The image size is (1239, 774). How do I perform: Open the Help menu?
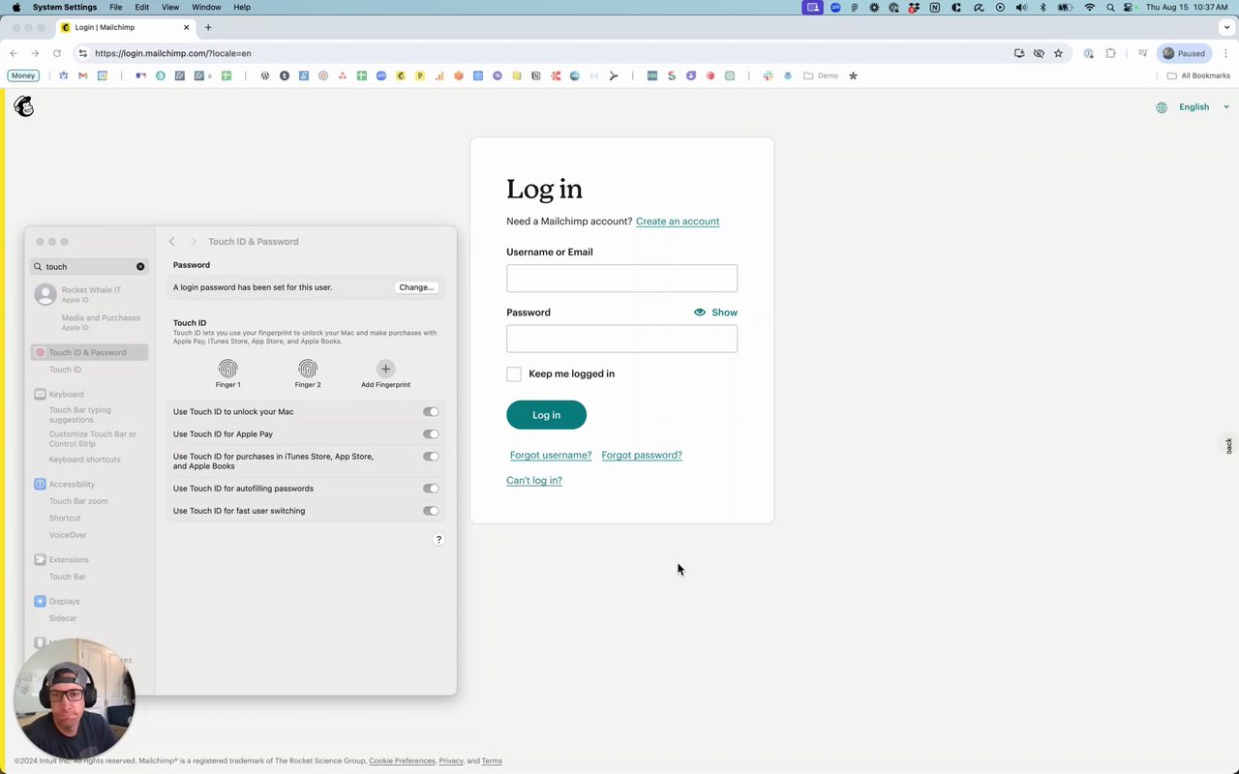[242, 7]
